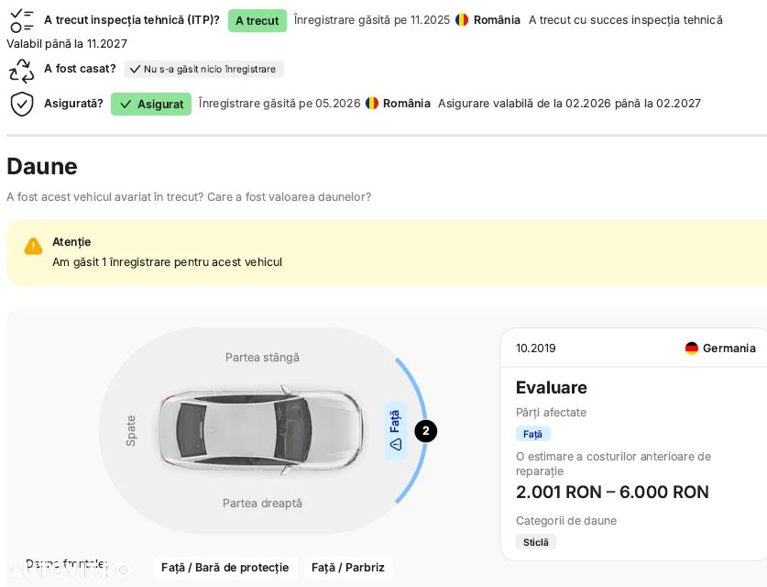Select the 'Față' blue tag under Părți afectate
The height and width of the screenshot is (587, 767).
532,434
